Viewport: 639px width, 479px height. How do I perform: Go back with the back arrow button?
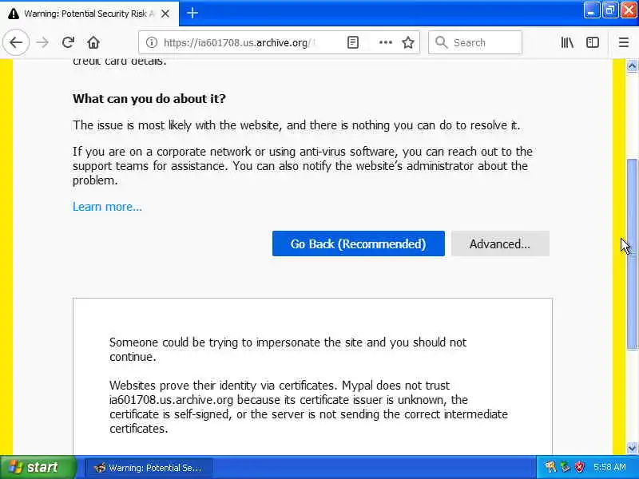16,42
